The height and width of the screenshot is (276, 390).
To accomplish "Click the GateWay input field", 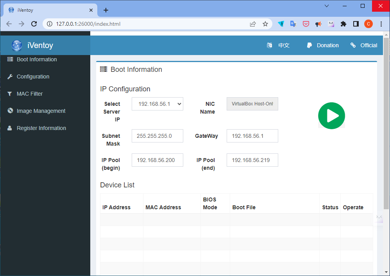I will 252,136.
